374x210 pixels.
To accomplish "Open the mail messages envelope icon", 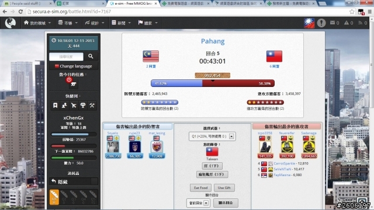I will pos(333,23).
